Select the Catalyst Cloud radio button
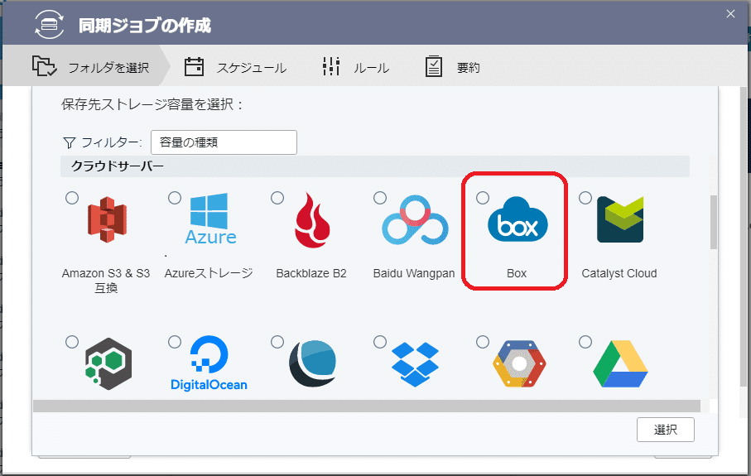Viewport: 751px width, 476px height. 585,198
